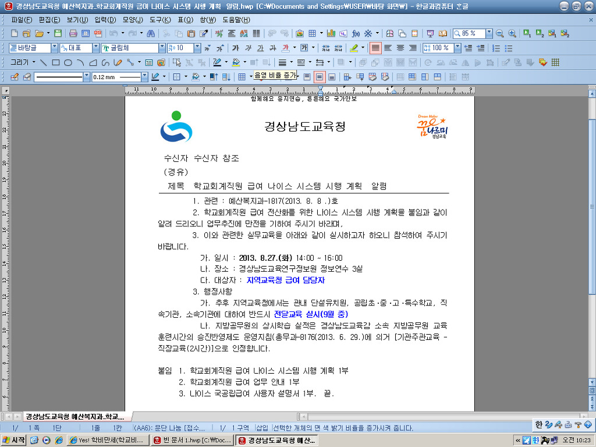This screenshot has height=447, width=596.
Task: Open the 그리기 drawing dropdown menu
Action: point(23,62)
